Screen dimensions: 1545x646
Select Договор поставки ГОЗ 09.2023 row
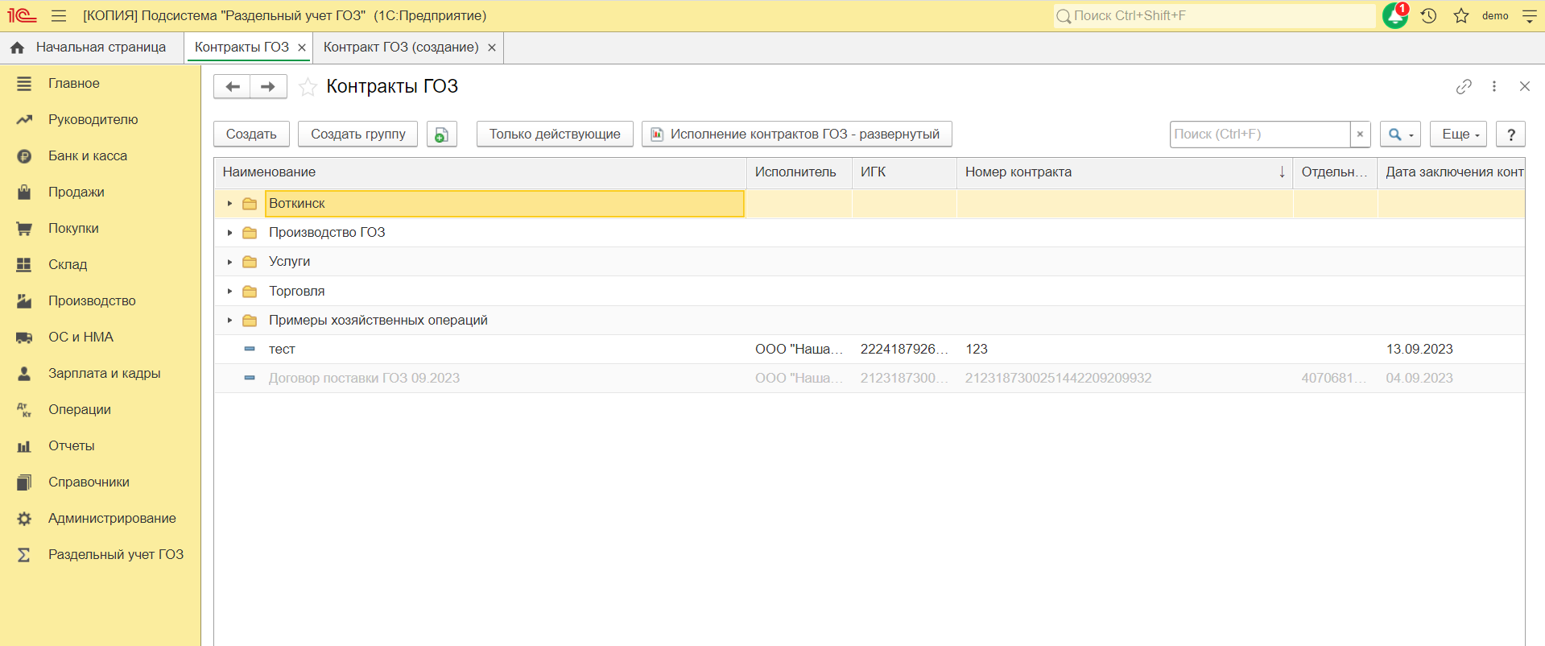870,379
